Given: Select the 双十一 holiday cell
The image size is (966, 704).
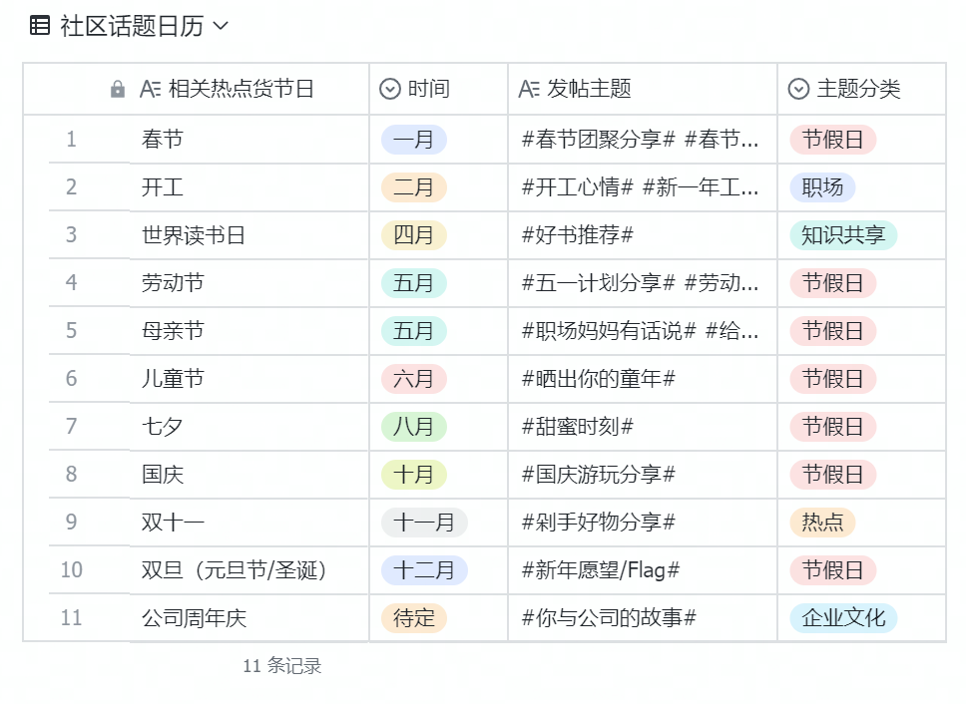Looking at the screenshot, I should click(248, 523).
